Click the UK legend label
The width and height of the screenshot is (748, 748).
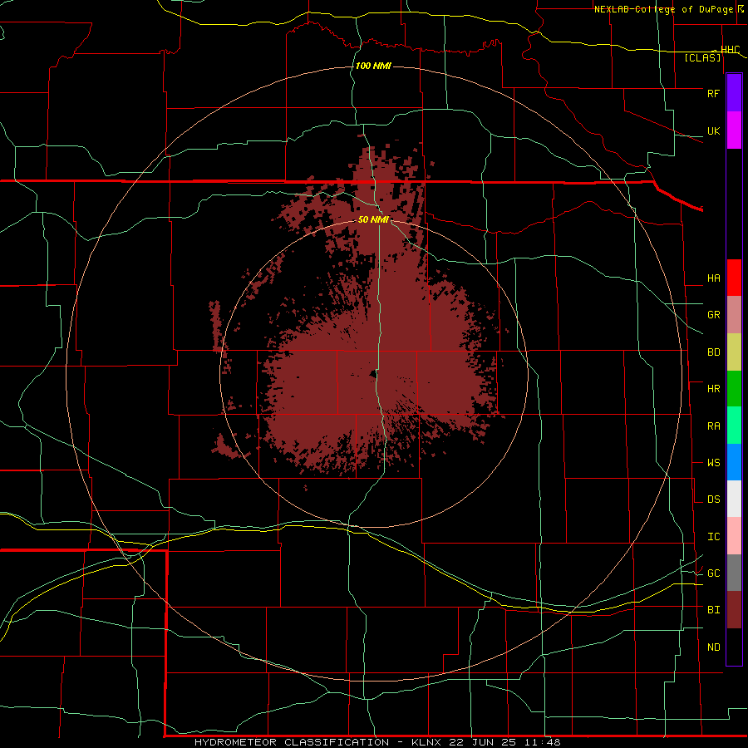714,131
